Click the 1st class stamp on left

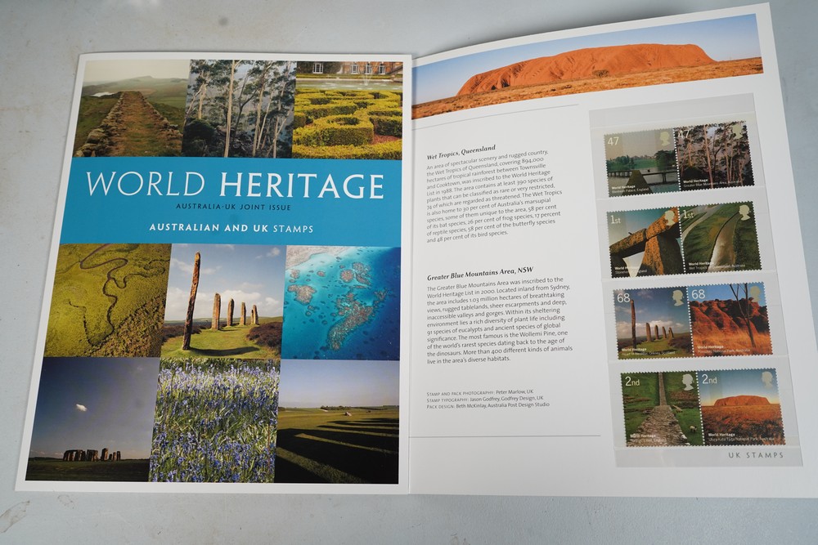(645, 243)
